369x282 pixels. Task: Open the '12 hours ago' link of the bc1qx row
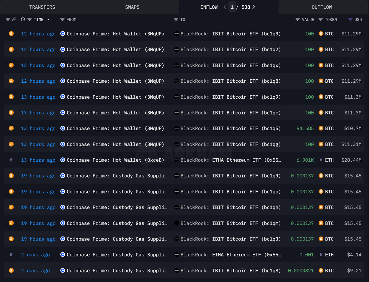[38, 65]
